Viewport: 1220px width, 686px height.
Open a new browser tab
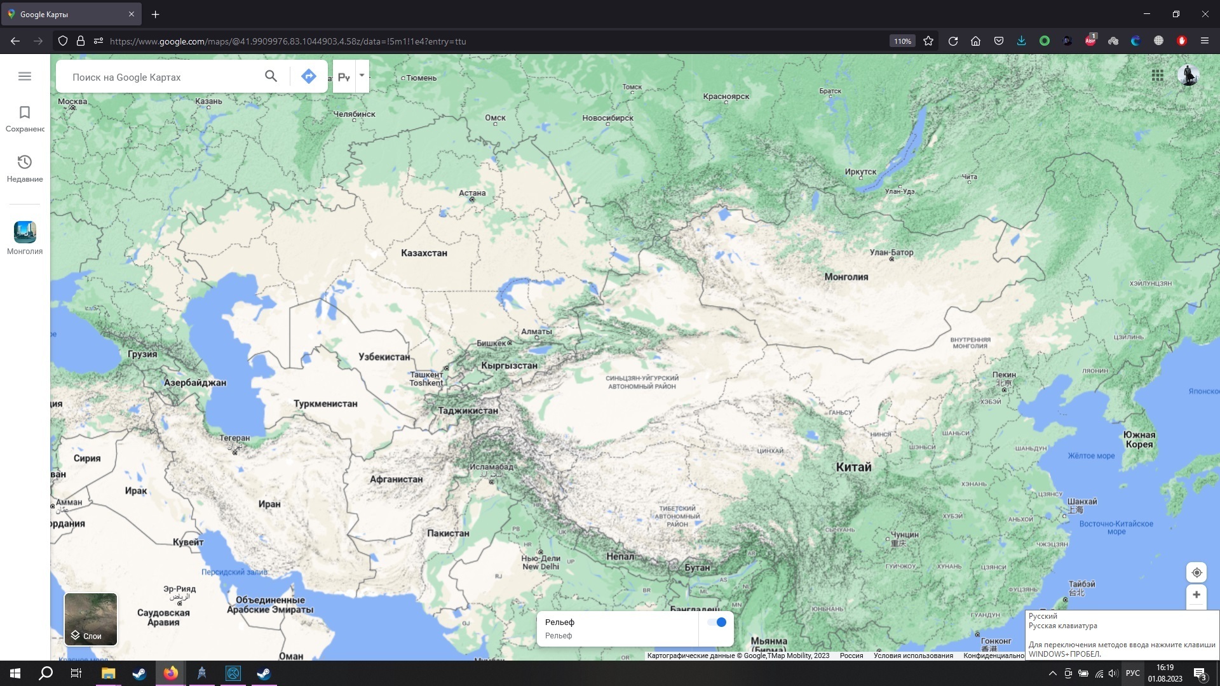pos(156,14)
